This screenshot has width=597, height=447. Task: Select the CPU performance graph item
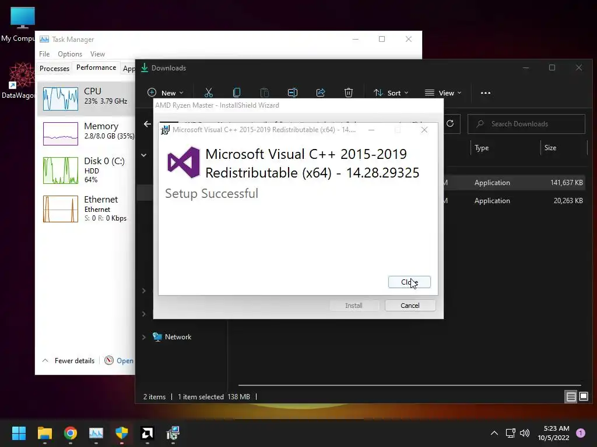tap(86, 98)
